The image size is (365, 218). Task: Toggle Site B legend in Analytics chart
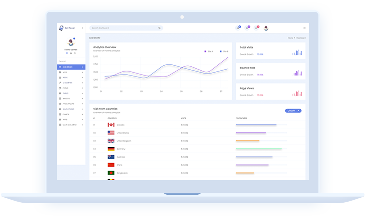pos(224,51)
